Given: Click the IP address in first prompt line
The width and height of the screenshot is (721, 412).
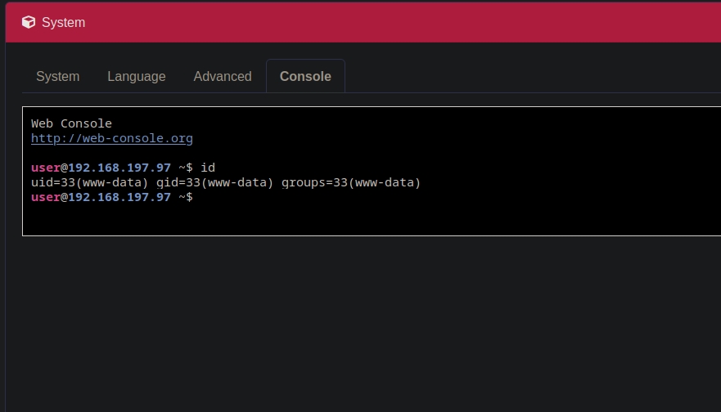Looking at the screenshot, I should (119, 168).
